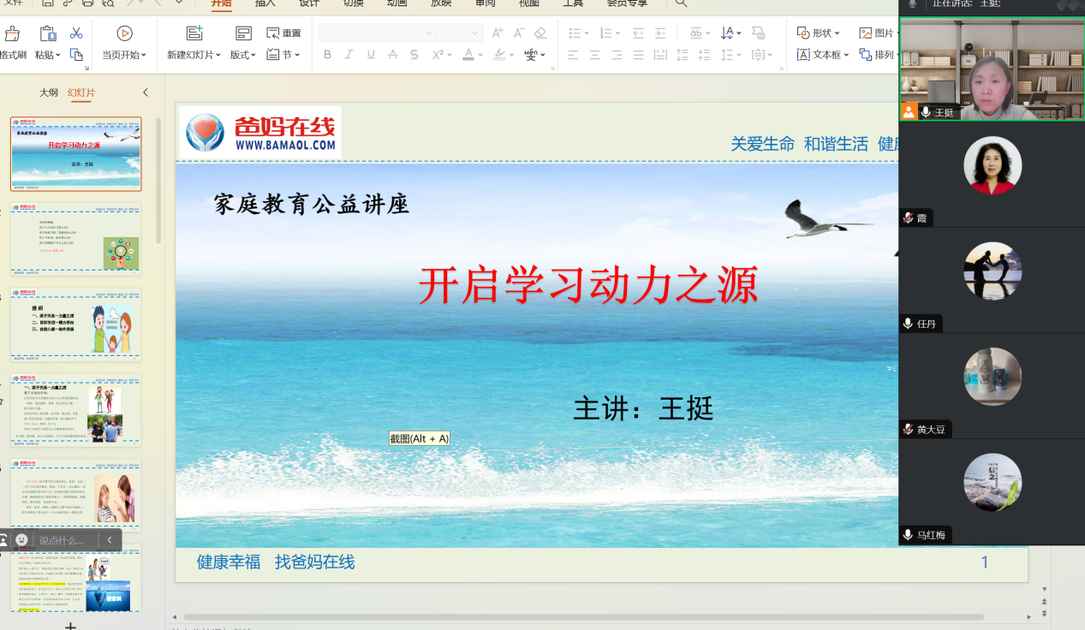Click the 排列 arrange icon
Screen dimensions: 1085x630
866,54
